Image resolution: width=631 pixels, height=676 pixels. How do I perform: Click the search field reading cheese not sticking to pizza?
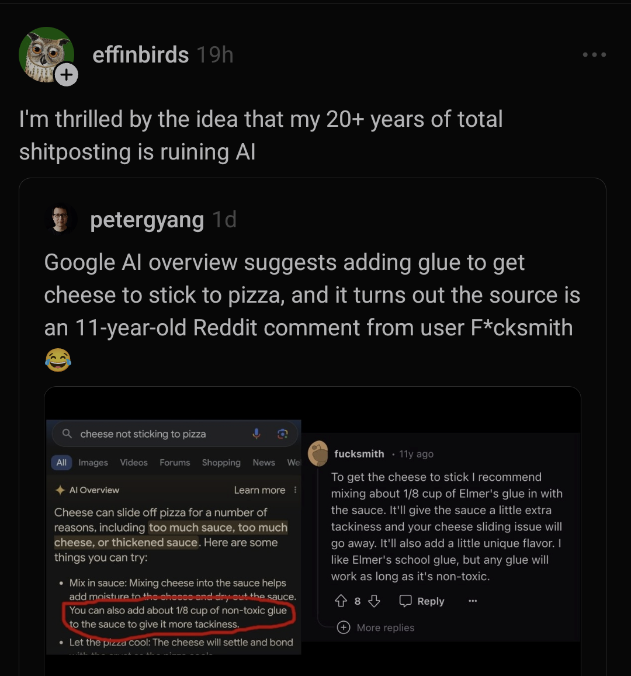152,434
